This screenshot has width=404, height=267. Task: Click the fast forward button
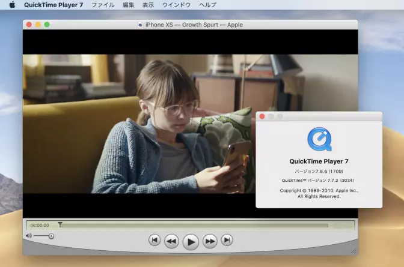point(210,241)
